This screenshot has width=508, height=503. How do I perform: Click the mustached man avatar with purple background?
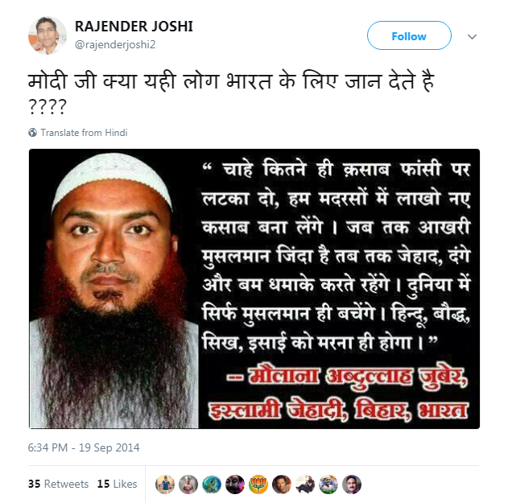352,484
